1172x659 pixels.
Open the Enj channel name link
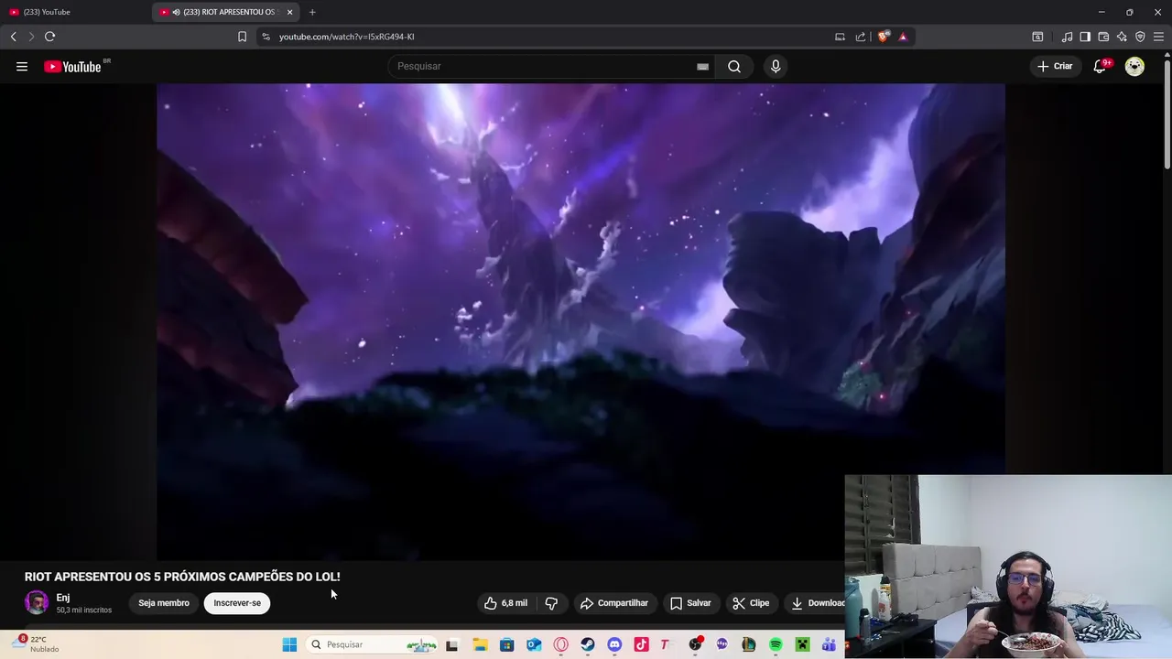tap(63, 598)
